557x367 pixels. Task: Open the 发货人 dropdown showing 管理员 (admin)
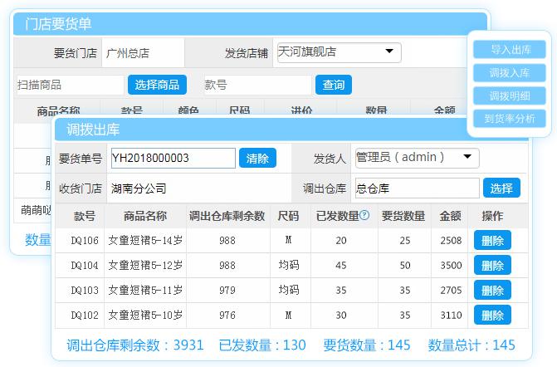click(x=417, y=158)
